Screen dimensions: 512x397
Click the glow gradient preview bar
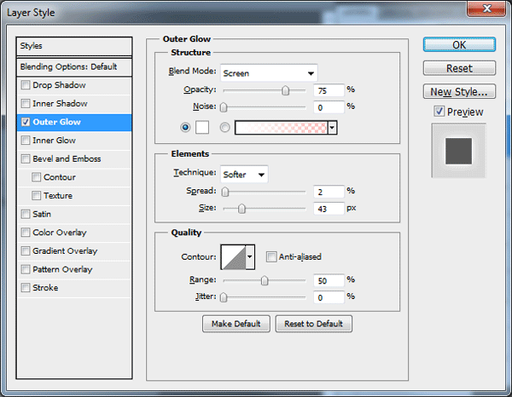coord(281,128)
